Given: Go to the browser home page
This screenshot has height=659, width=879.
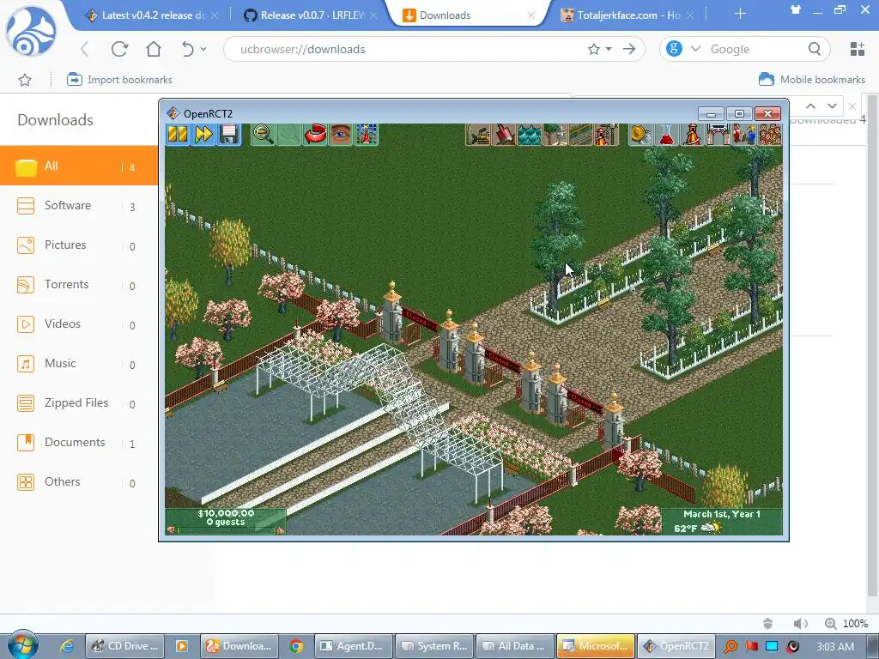Looking at the screenshot, I should (x=154, y=49).
